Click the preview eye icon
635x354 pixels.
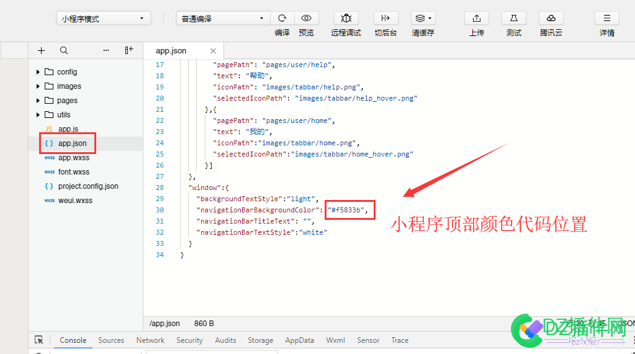click(306, 18)
